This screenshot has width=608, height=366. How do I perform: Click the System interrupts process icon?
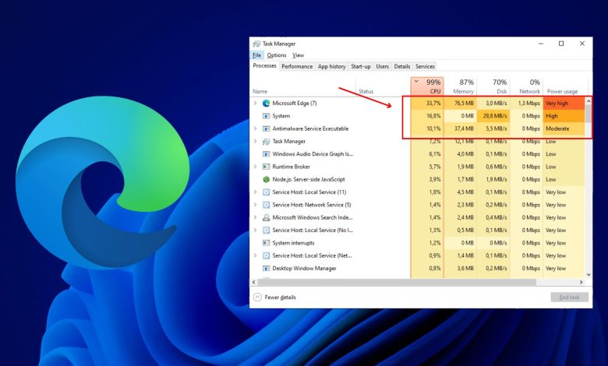[266, 243]
